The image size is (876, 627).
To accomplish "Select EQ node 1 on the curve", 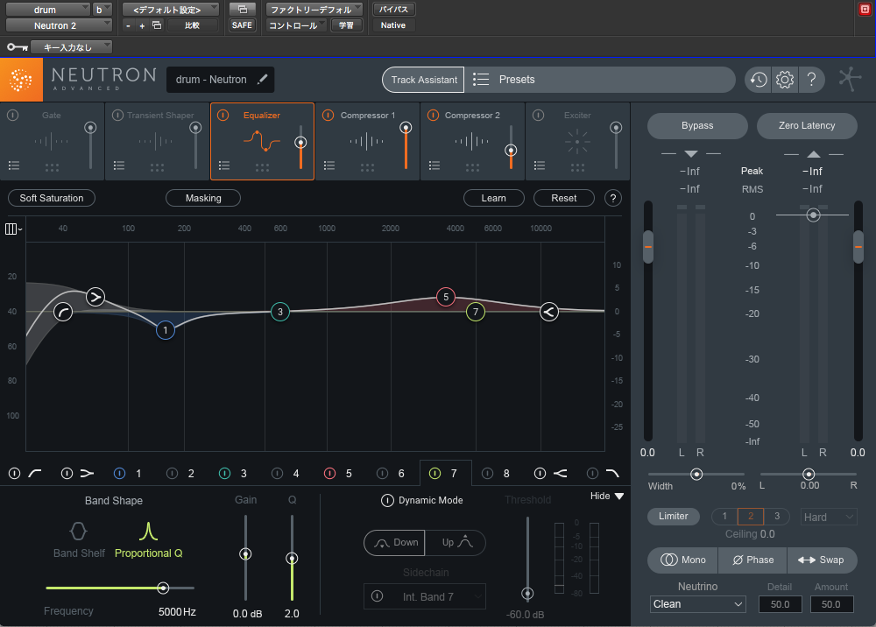I will pos(166,330).
